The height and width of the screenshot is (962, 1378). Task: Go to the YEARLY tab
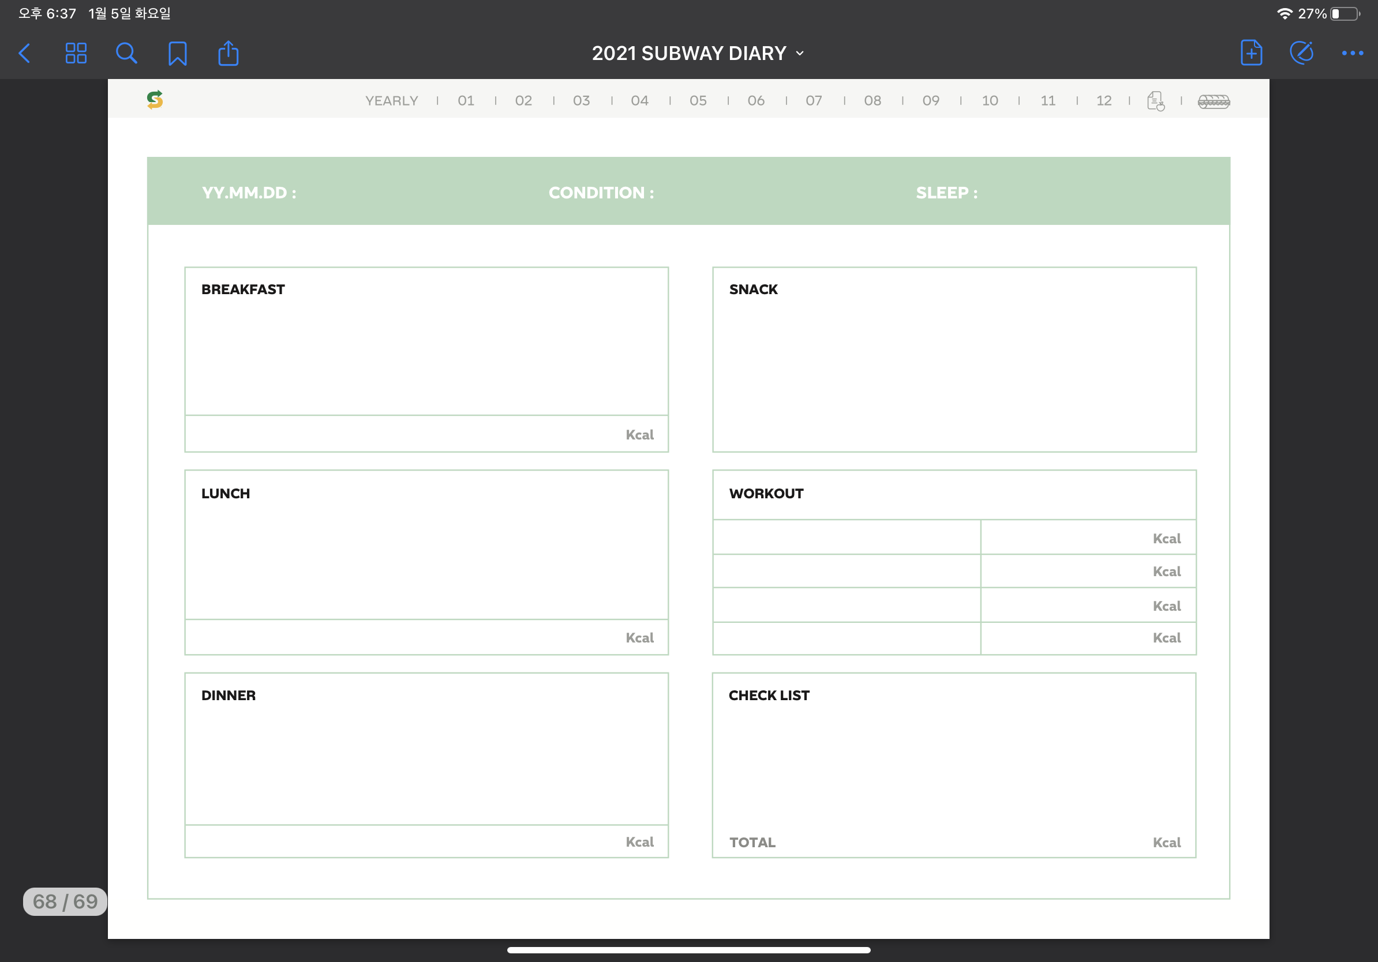391,101
